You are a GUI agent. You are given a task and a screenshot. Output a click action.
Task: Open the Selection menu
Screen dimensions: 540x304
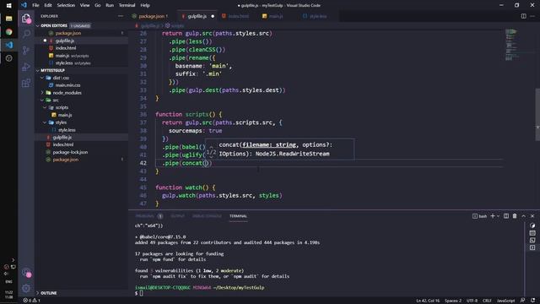click(66, 5)
